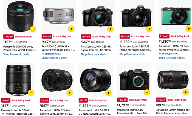Select the 38% off deal badge
Image resolution: width=192 pixels, height=116 pixels.
[125, 36]
